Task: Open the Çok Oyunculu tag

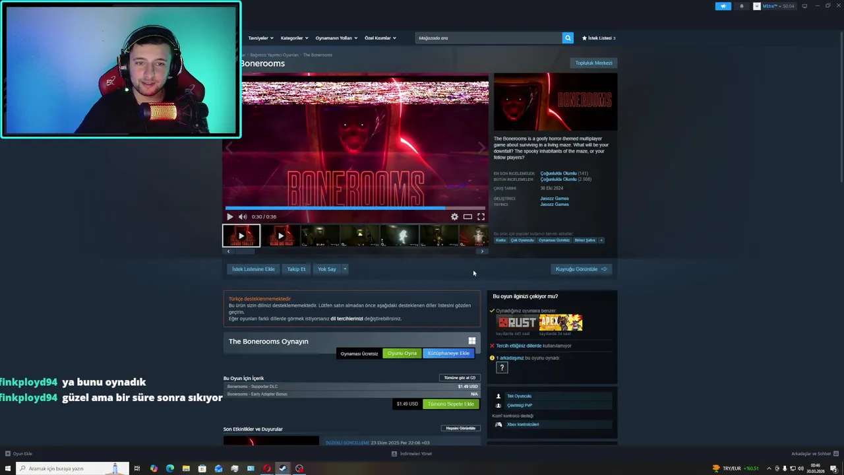Action: click(522, 240)
